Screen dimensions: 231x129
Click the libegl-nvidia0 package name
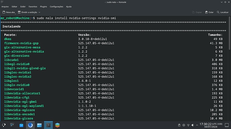tap(17, 64)
